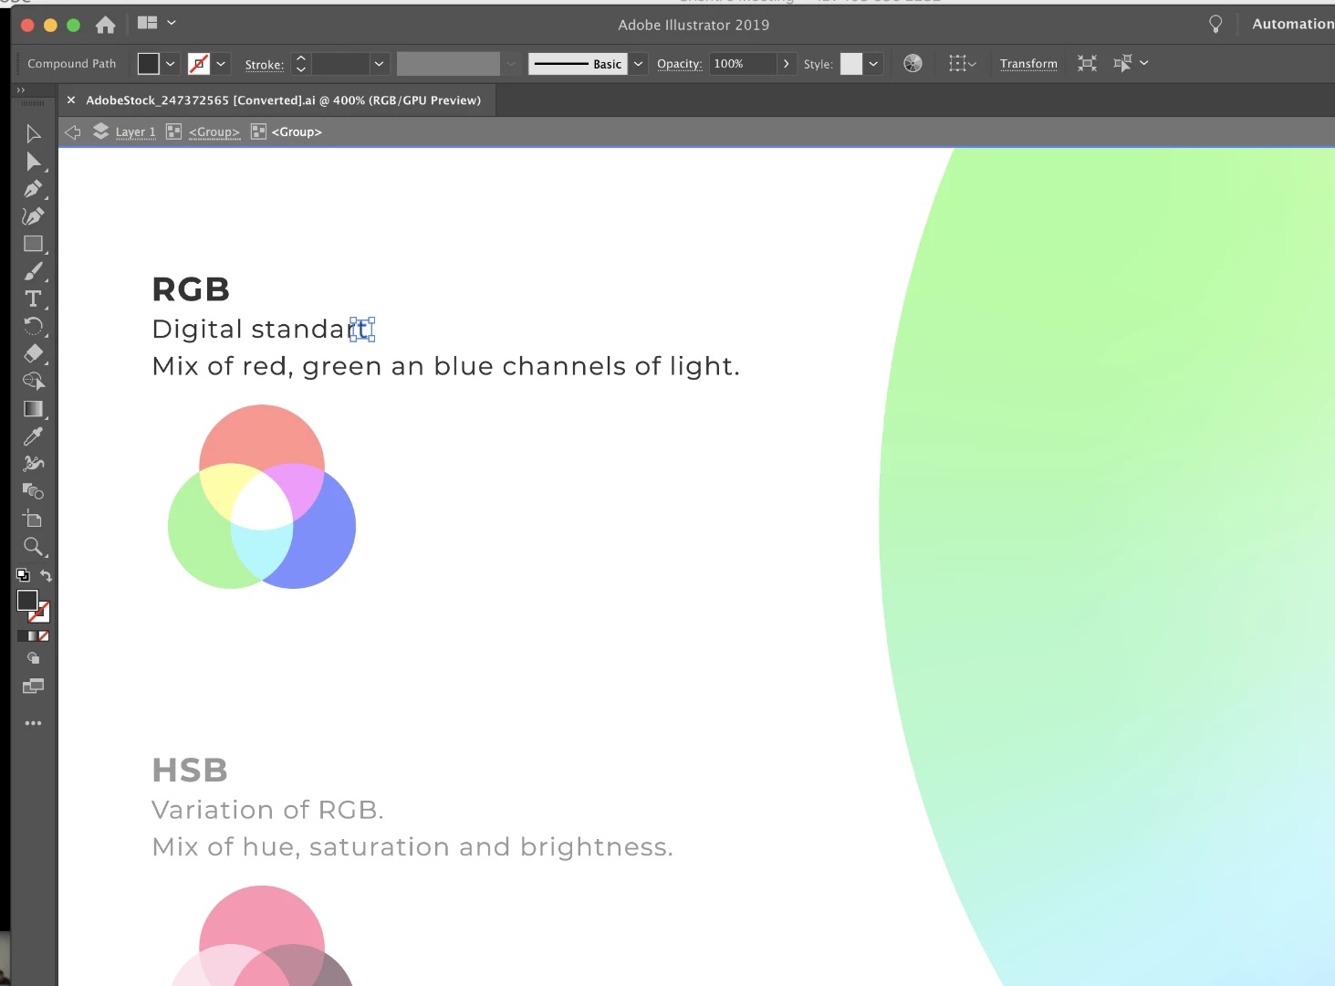Image resolution: width=1335 pixels, height=986 pixels.
Task: Open the Fill color dropdown arrow
Action: [170, 64]
